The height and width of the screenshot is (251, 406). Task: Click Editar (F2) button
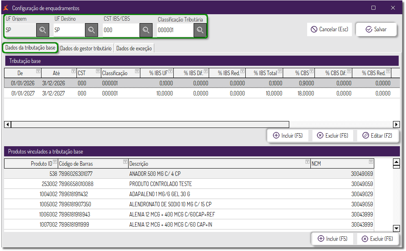[377, 136]
